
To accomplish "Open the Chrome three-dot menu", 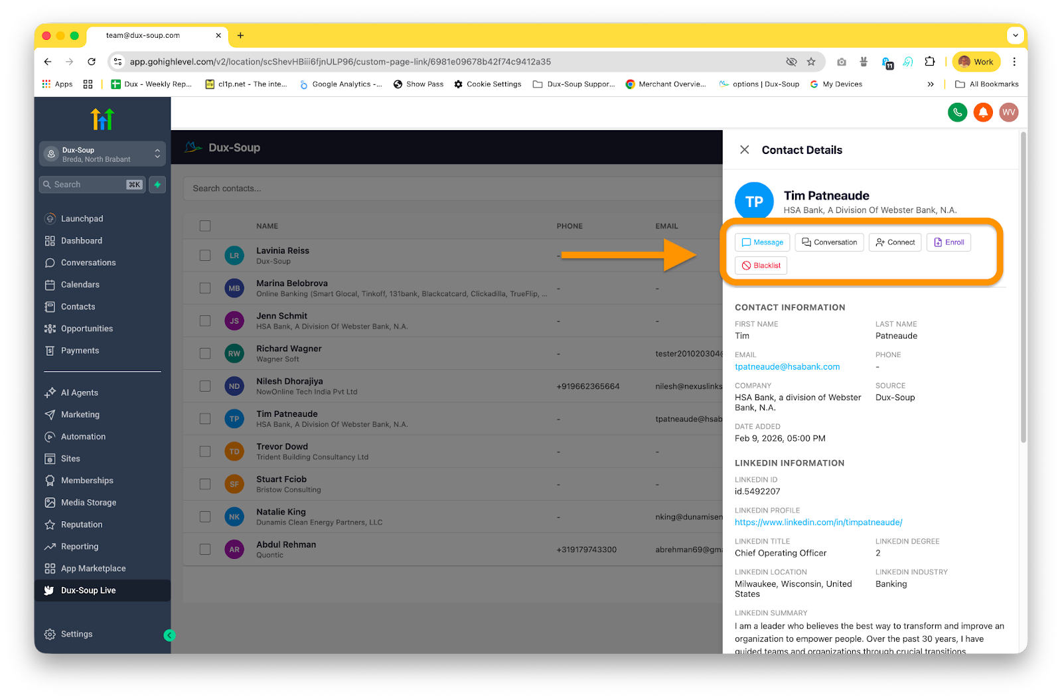I will [1014, 62].
